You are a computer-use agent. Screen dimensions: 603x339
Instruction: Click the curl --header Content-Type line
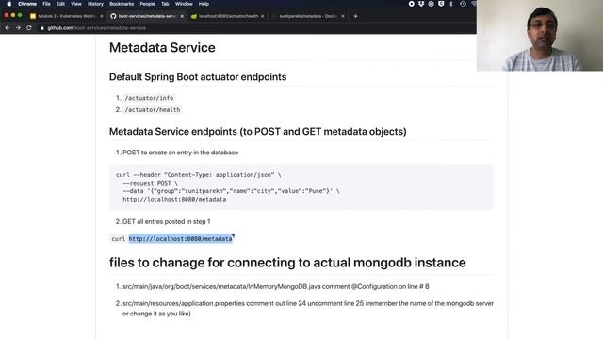[199, 175]
